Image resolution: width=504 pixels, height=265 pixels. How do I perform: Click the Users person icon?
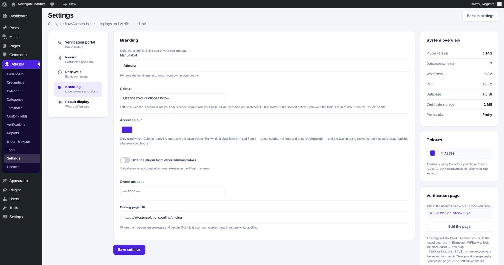[x=5, y=199]
